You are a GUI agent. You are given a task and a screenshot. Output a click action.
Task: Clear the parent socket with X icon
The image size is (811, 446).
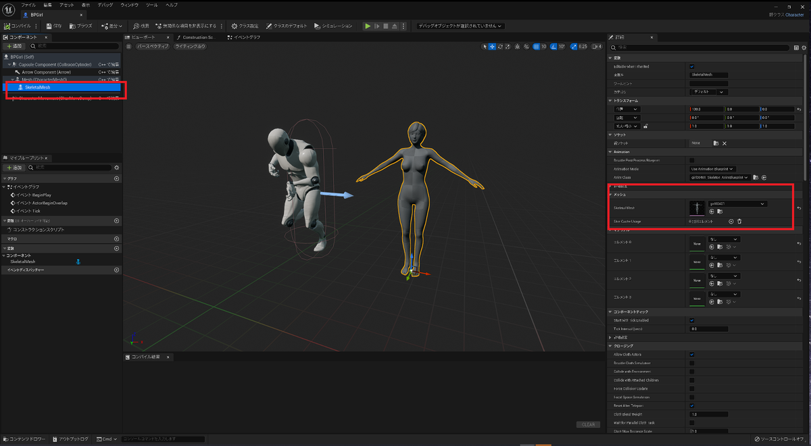pos(724,143)
